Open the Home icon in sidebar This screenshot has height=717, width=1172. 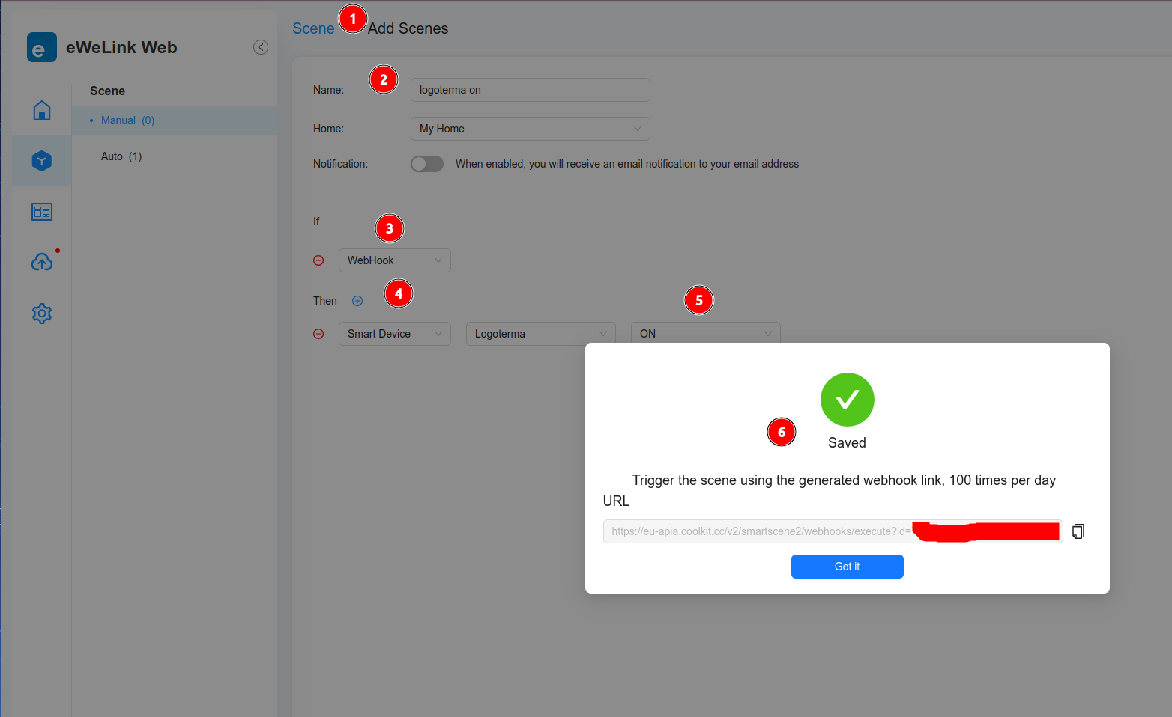pyautogui.click(x=42, y=110)
